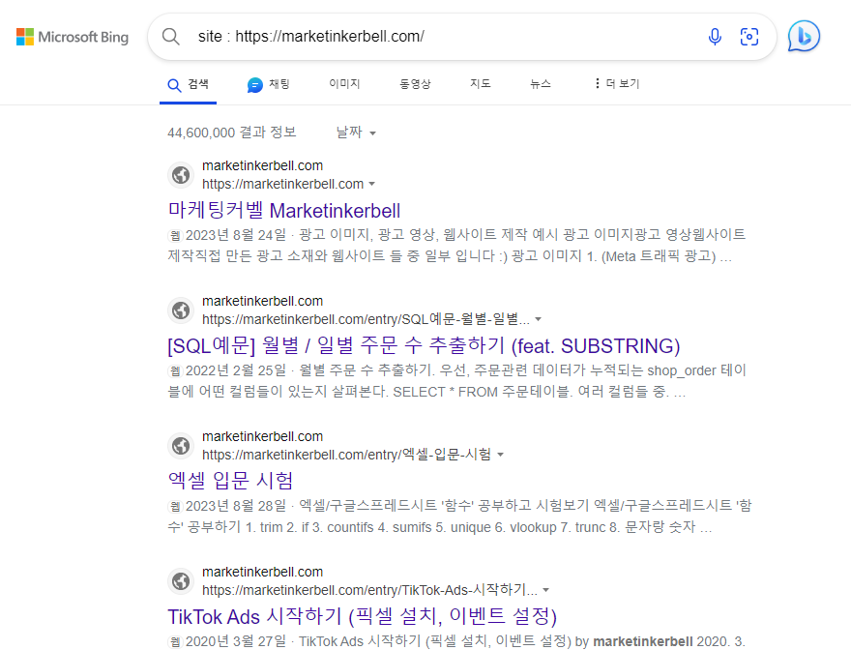
Task: Open the 지도 tab
Action: 480,84
